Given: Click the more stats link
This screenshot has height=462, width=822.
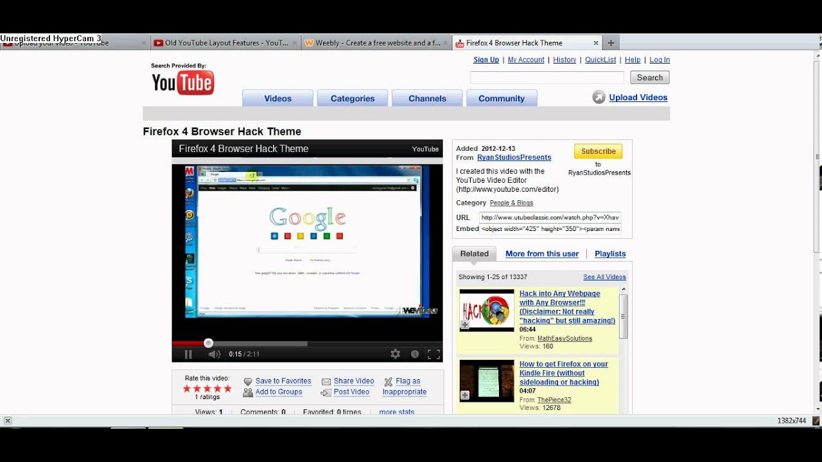Looking at the screenshot, I should 397,412.
